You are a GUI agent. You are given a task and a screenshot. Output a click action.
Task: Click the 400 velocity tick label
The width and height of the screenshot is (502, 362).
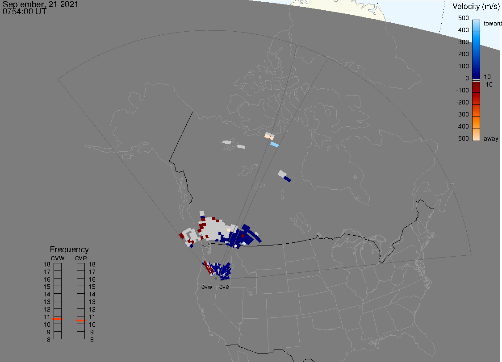pyautogui.click(x=463, y=30)
